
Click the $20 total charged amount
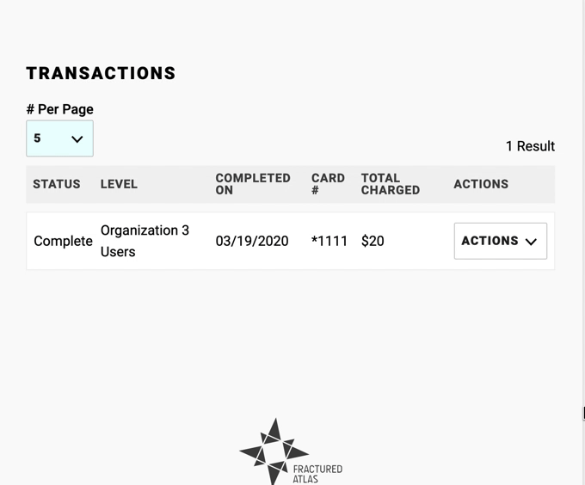373,241
